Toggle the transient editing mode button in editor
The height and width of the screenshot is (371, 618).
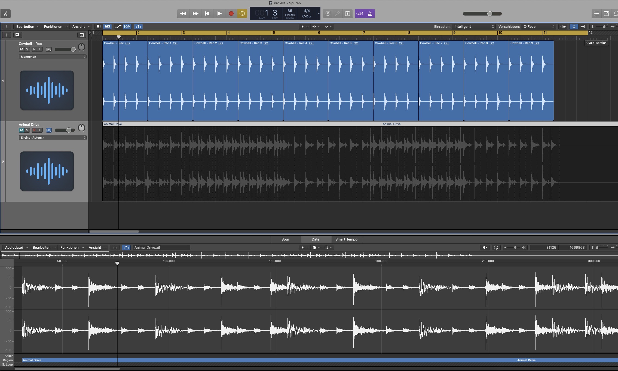coord(126,247)
